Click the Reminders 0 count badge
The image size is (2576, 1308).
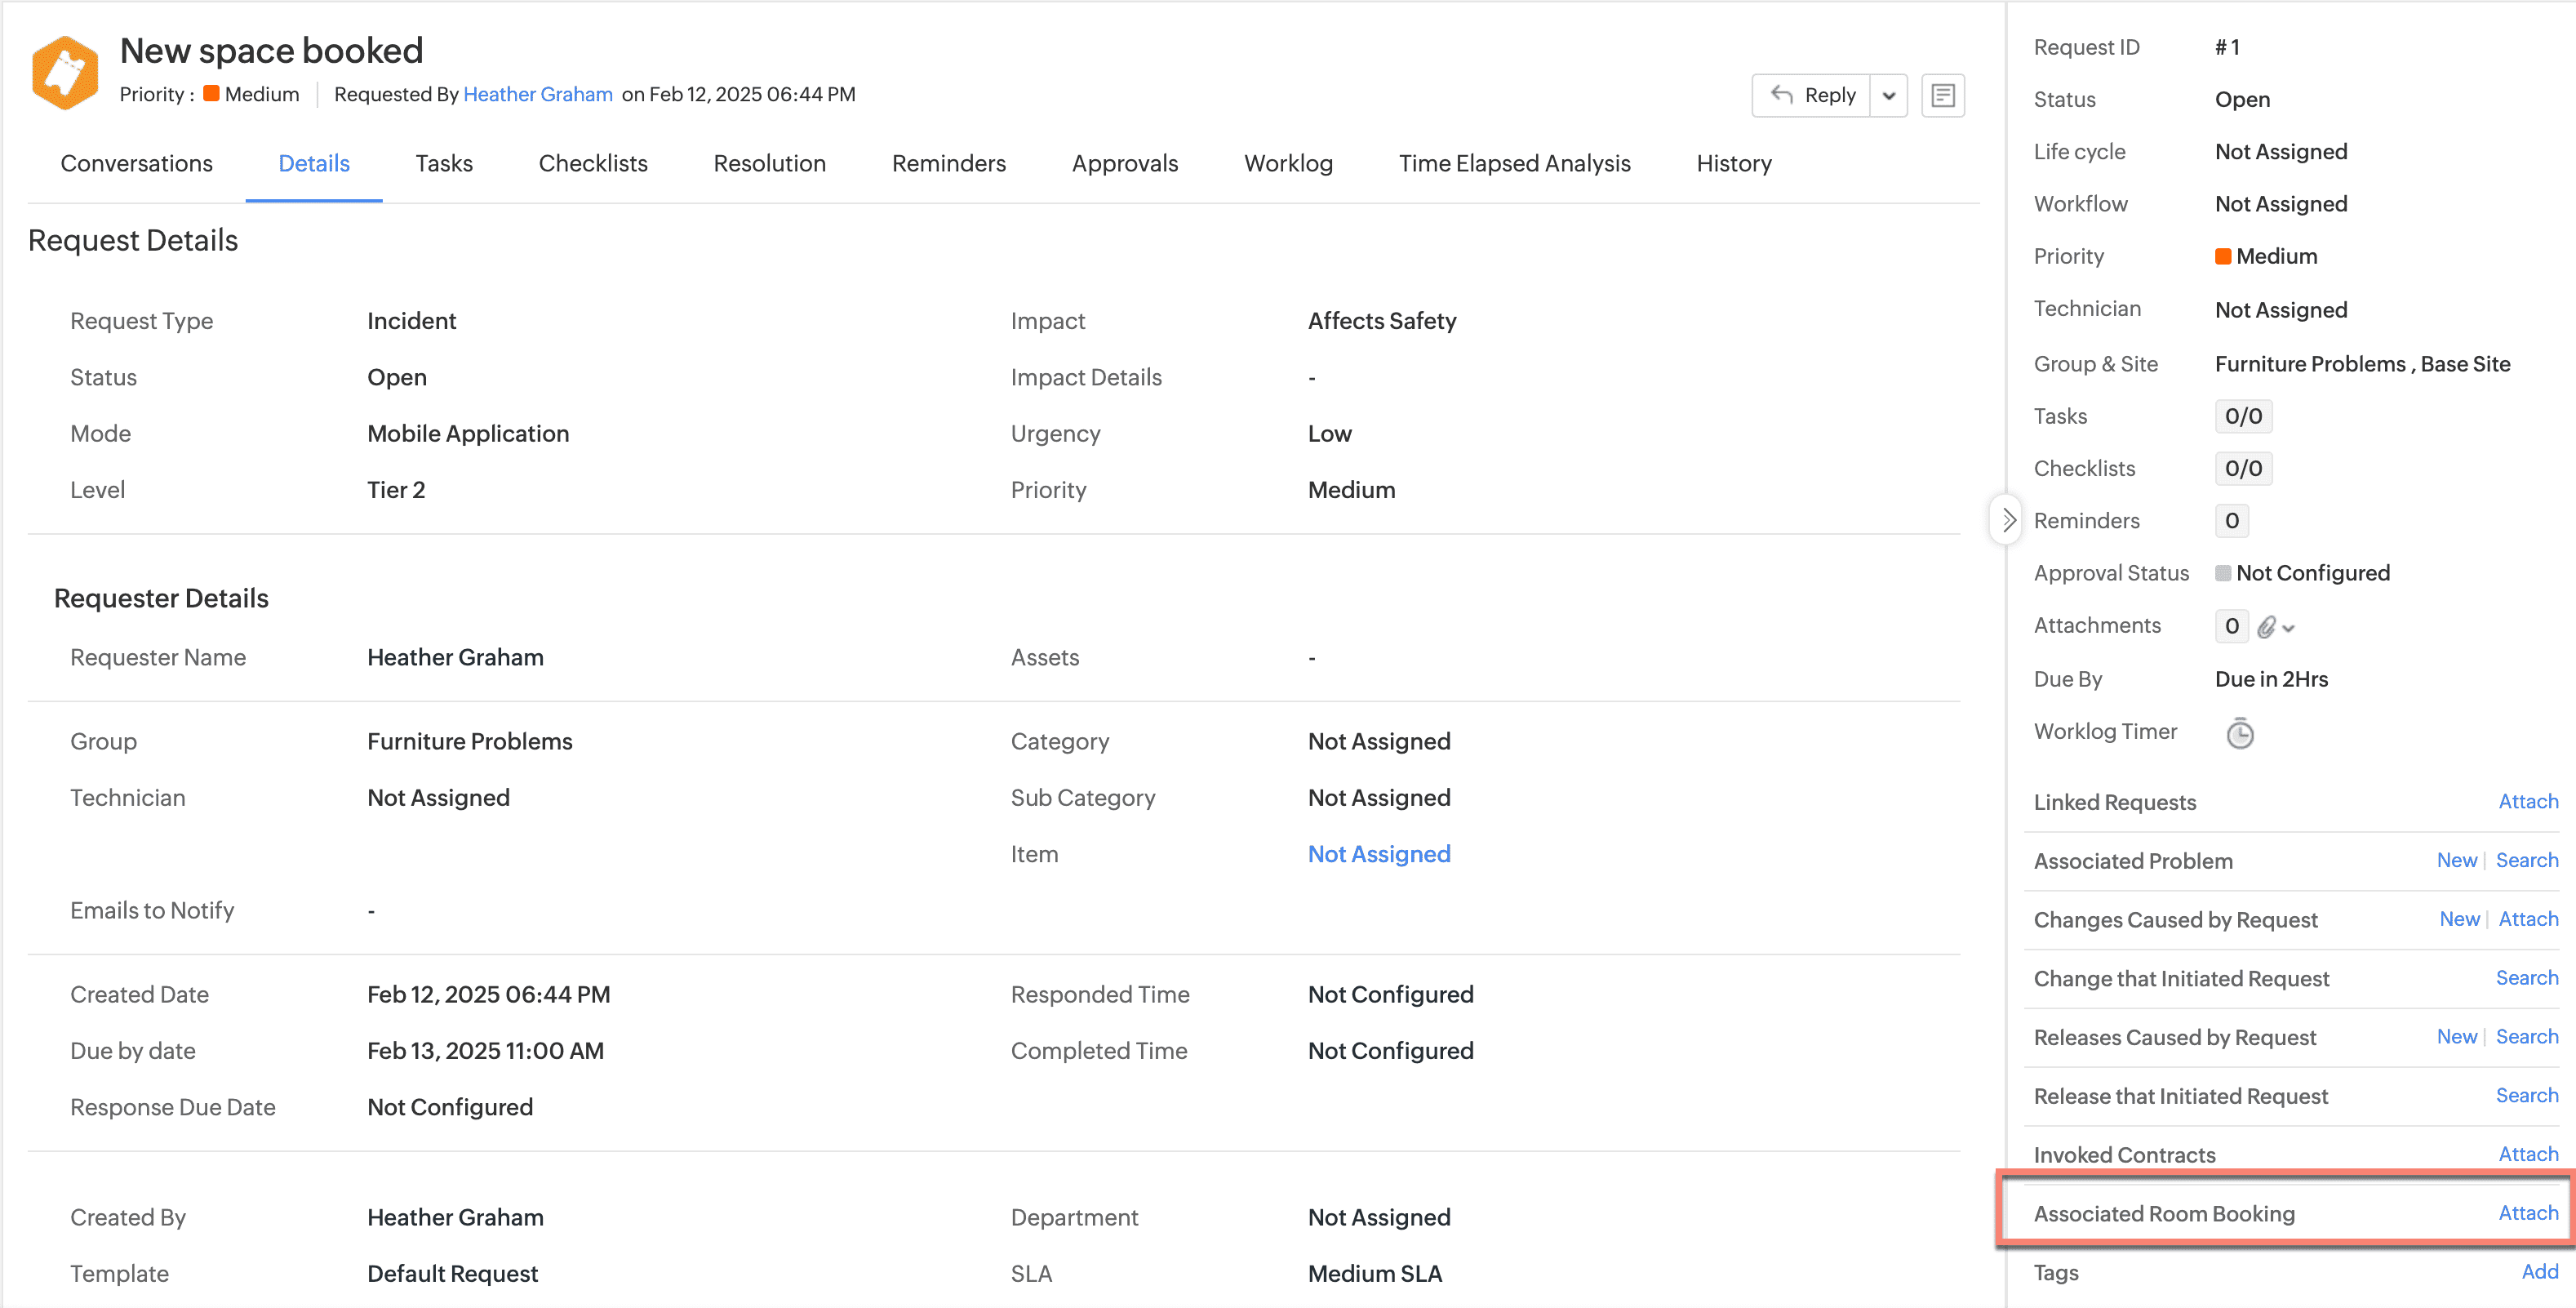[x=2231, y=520]
